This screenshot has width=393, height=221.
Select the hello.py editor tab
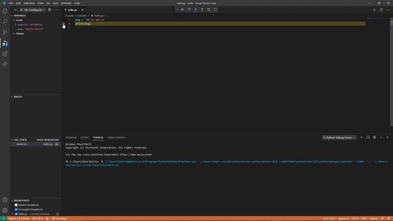click(x=72, y=10)
